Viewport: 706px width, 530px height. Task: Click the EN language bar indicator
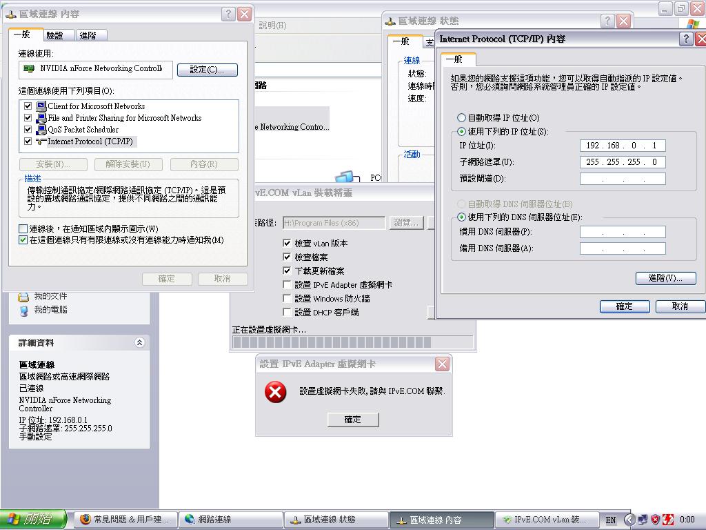click(x=611, y=520)
